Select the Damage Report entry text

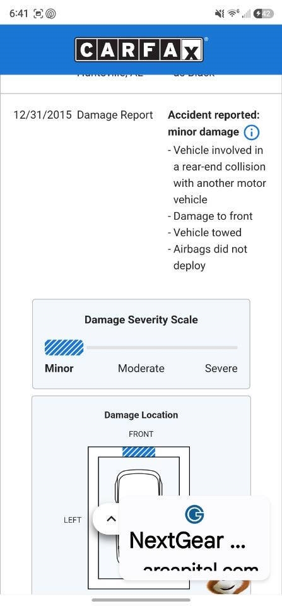(115, 115)
